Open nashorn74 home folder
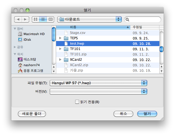Image resolution: width=175 pixels, height=136 pixels. tap(29, 65)
